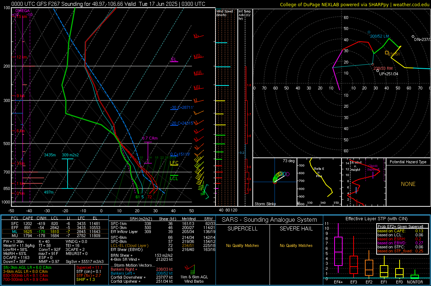Click the 73 deg slinky tilt value
This screenshot has width=431, height=286.
pyautogui.click(x=289, y=161)
